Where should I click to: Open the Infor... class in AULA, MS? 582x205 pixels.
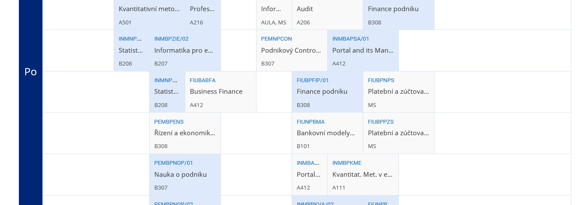click(x=274, y=15)
